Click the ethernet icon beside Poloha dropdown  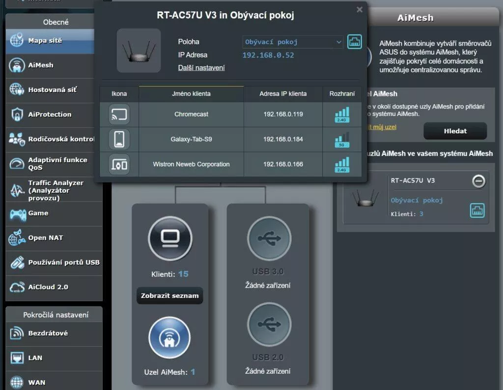(x=355, y=42)
